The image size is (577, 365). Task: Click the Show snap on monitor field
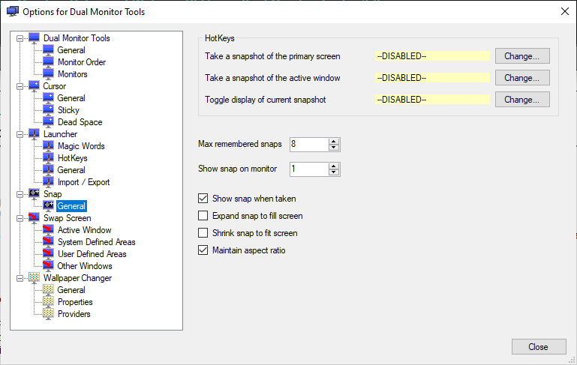309,169
